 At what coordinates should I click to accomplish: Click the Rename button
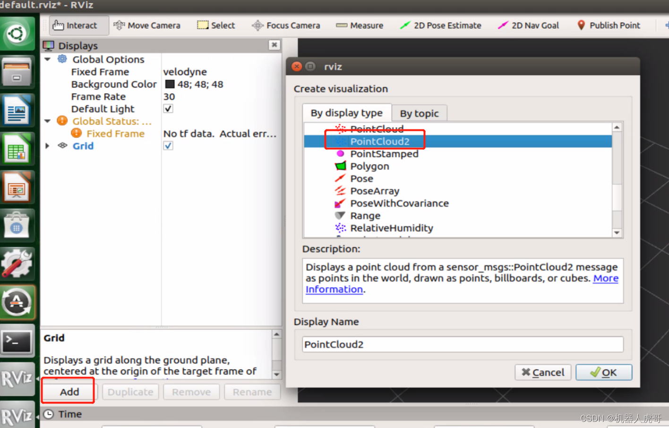tap(252, 392)
